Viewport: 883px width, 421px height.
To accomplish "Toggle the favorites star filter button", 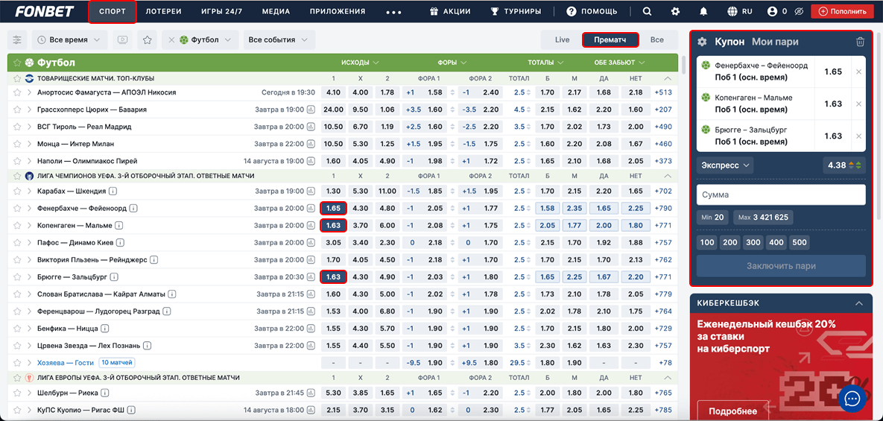I will 148,40.
